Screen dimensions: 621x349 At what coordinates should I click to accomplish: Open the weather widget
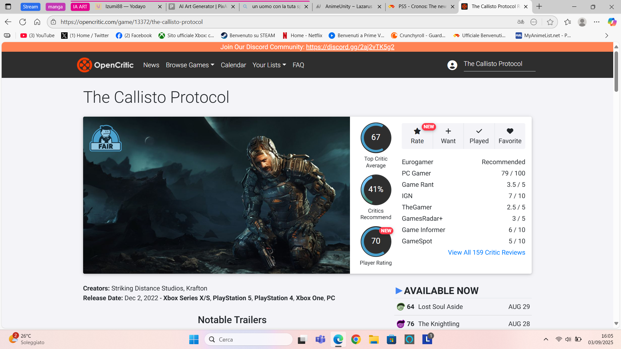27,339
